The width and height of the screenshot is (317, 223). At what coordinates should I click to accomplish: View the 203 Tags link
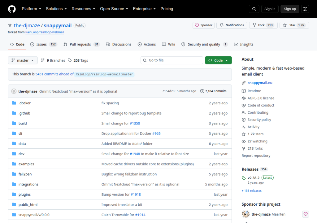pyautogui.click(x=78, y=60)
